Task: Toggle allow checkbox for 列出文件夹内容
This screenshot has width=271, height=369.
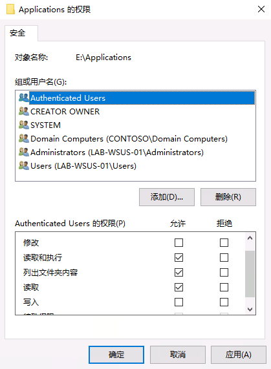Action: [x=179, y=272]
